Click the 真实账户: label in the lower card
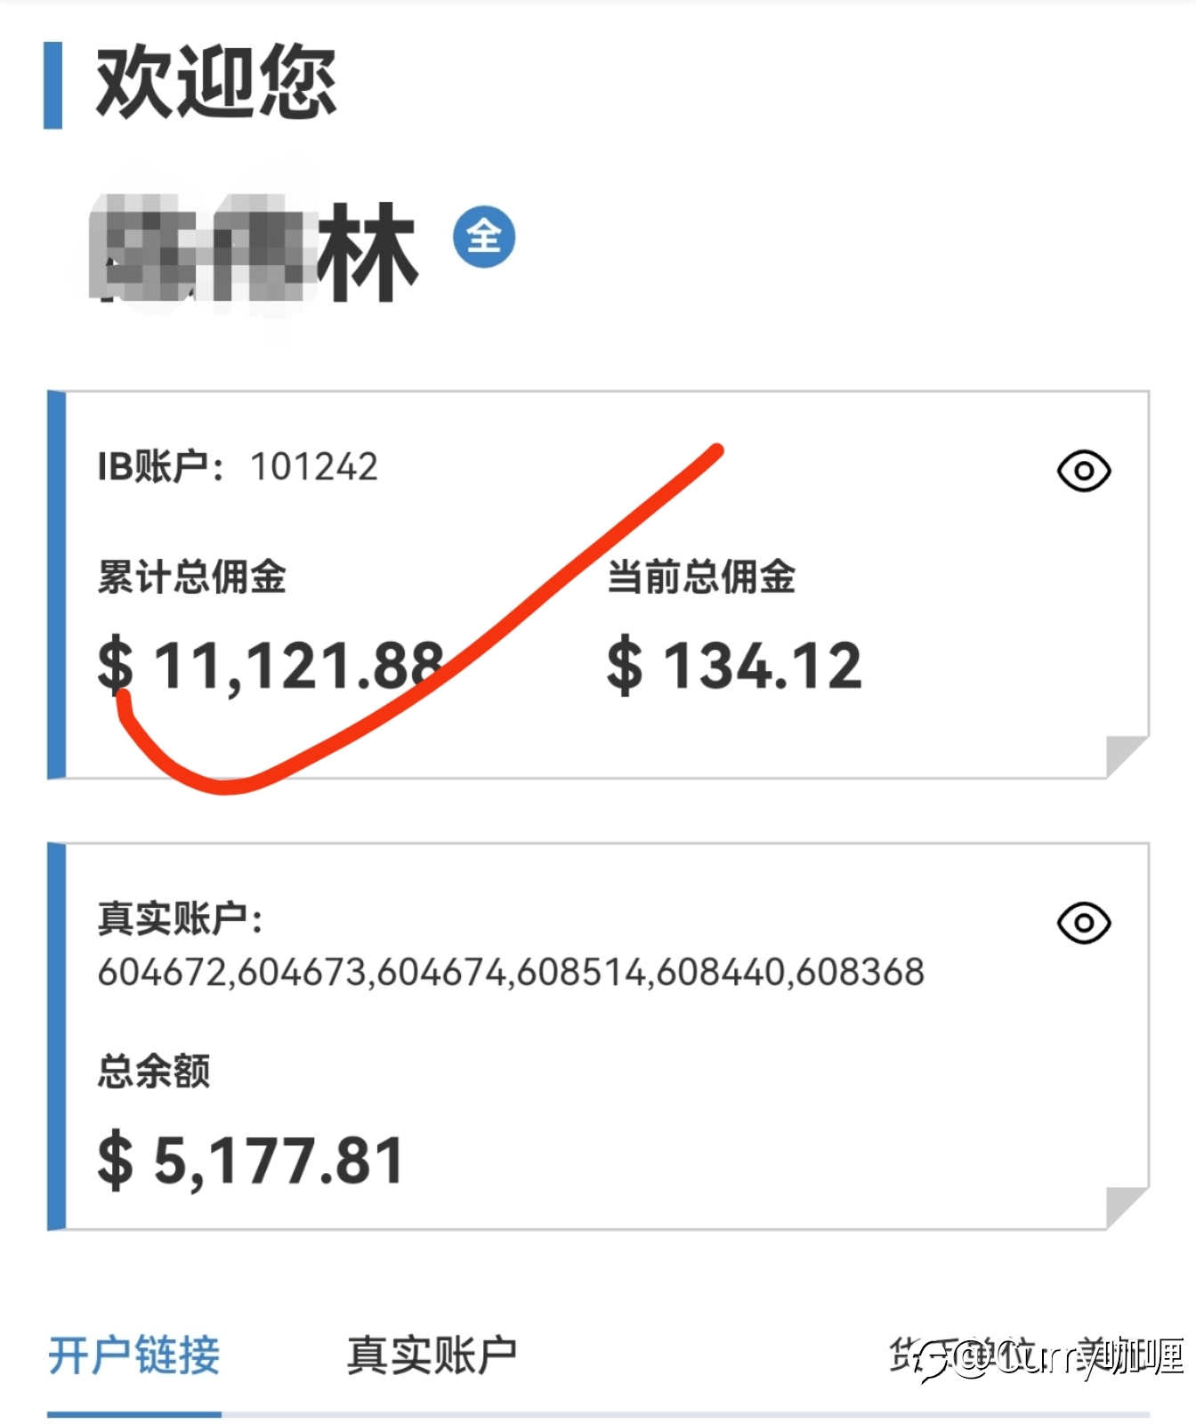Image resolution: width=1196 pixels, height=1424 pixels. [x=181, y=918]
